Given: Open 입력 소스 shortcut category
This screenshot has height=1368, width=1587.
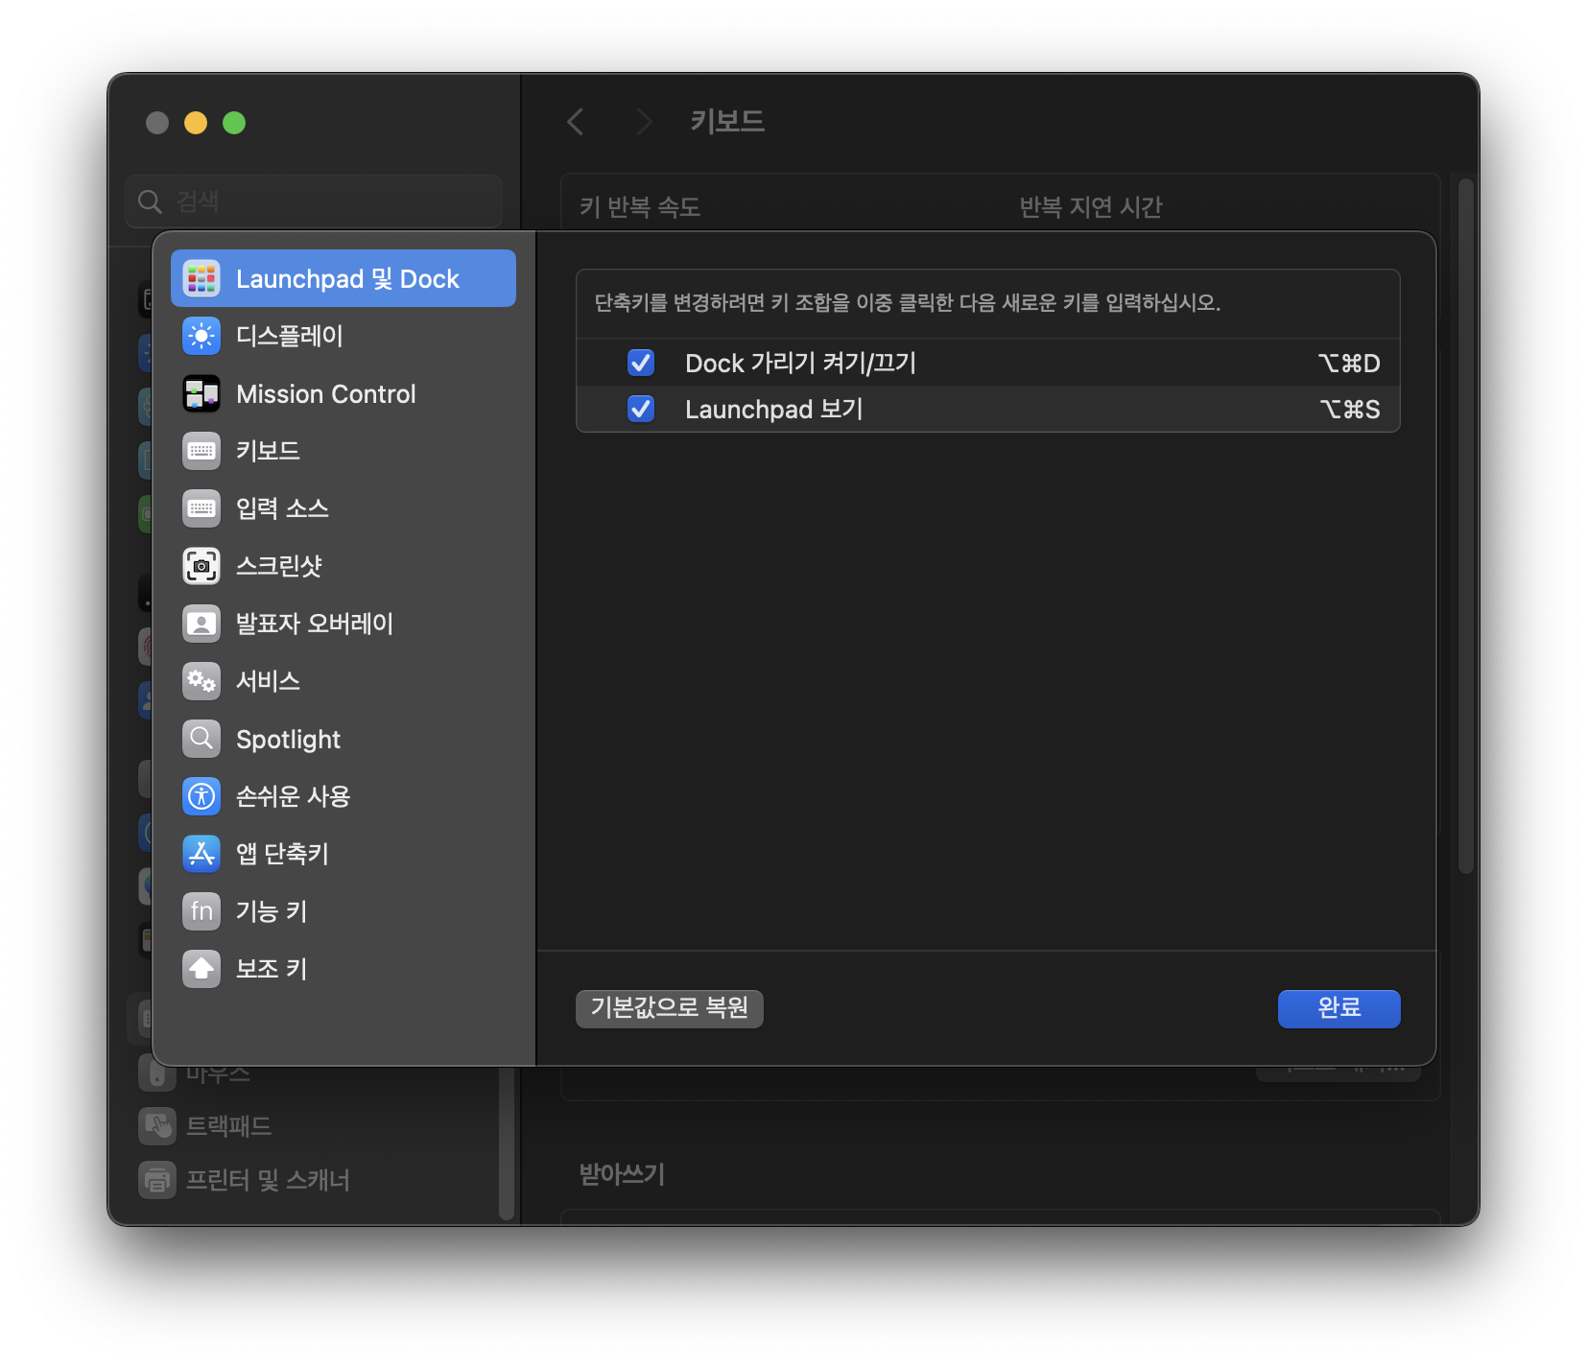Looking at the screenshot, I should pos(343,508).
